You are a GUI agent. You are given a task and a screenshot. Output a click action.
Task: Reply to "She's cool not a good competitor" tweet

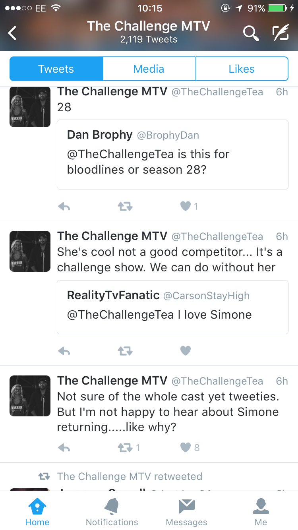64,351
